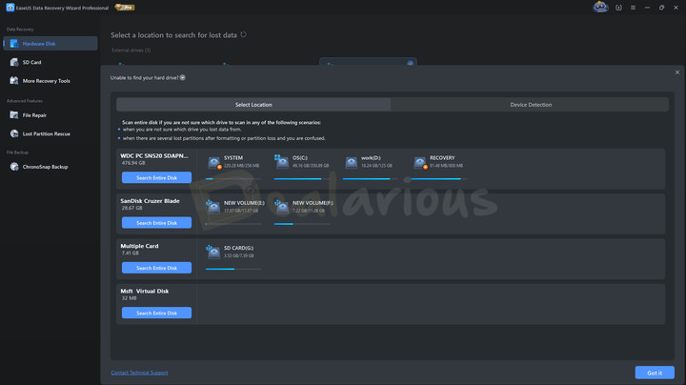Click the 'Msft Virtual Disk' disk name
Viewport: 686px width, 385px height.
pyautogui.click(x=145, y=291)
